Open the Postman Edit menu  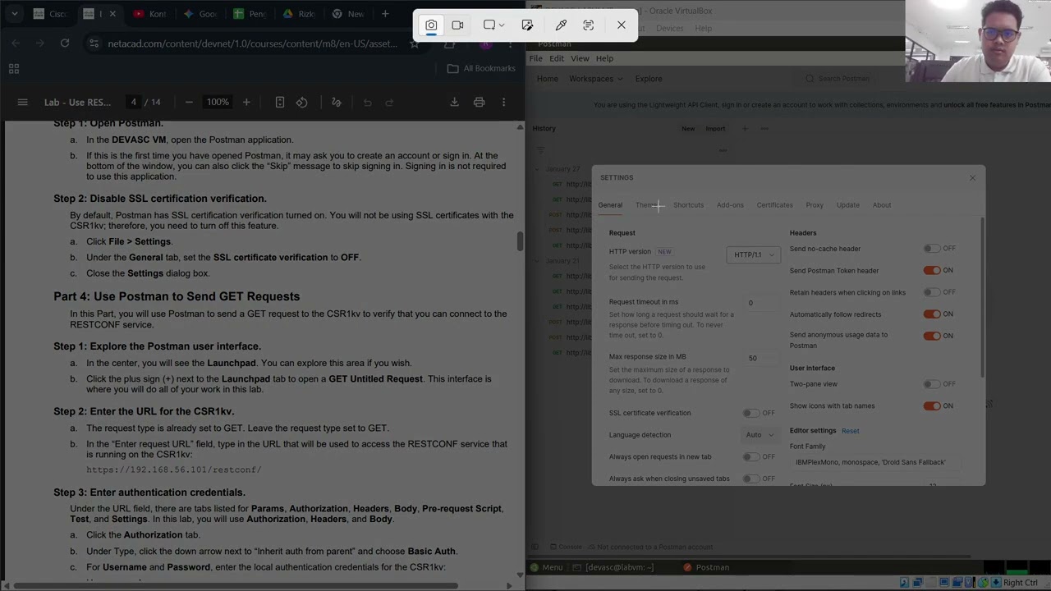pyautogui.click(x=557, y=58)
